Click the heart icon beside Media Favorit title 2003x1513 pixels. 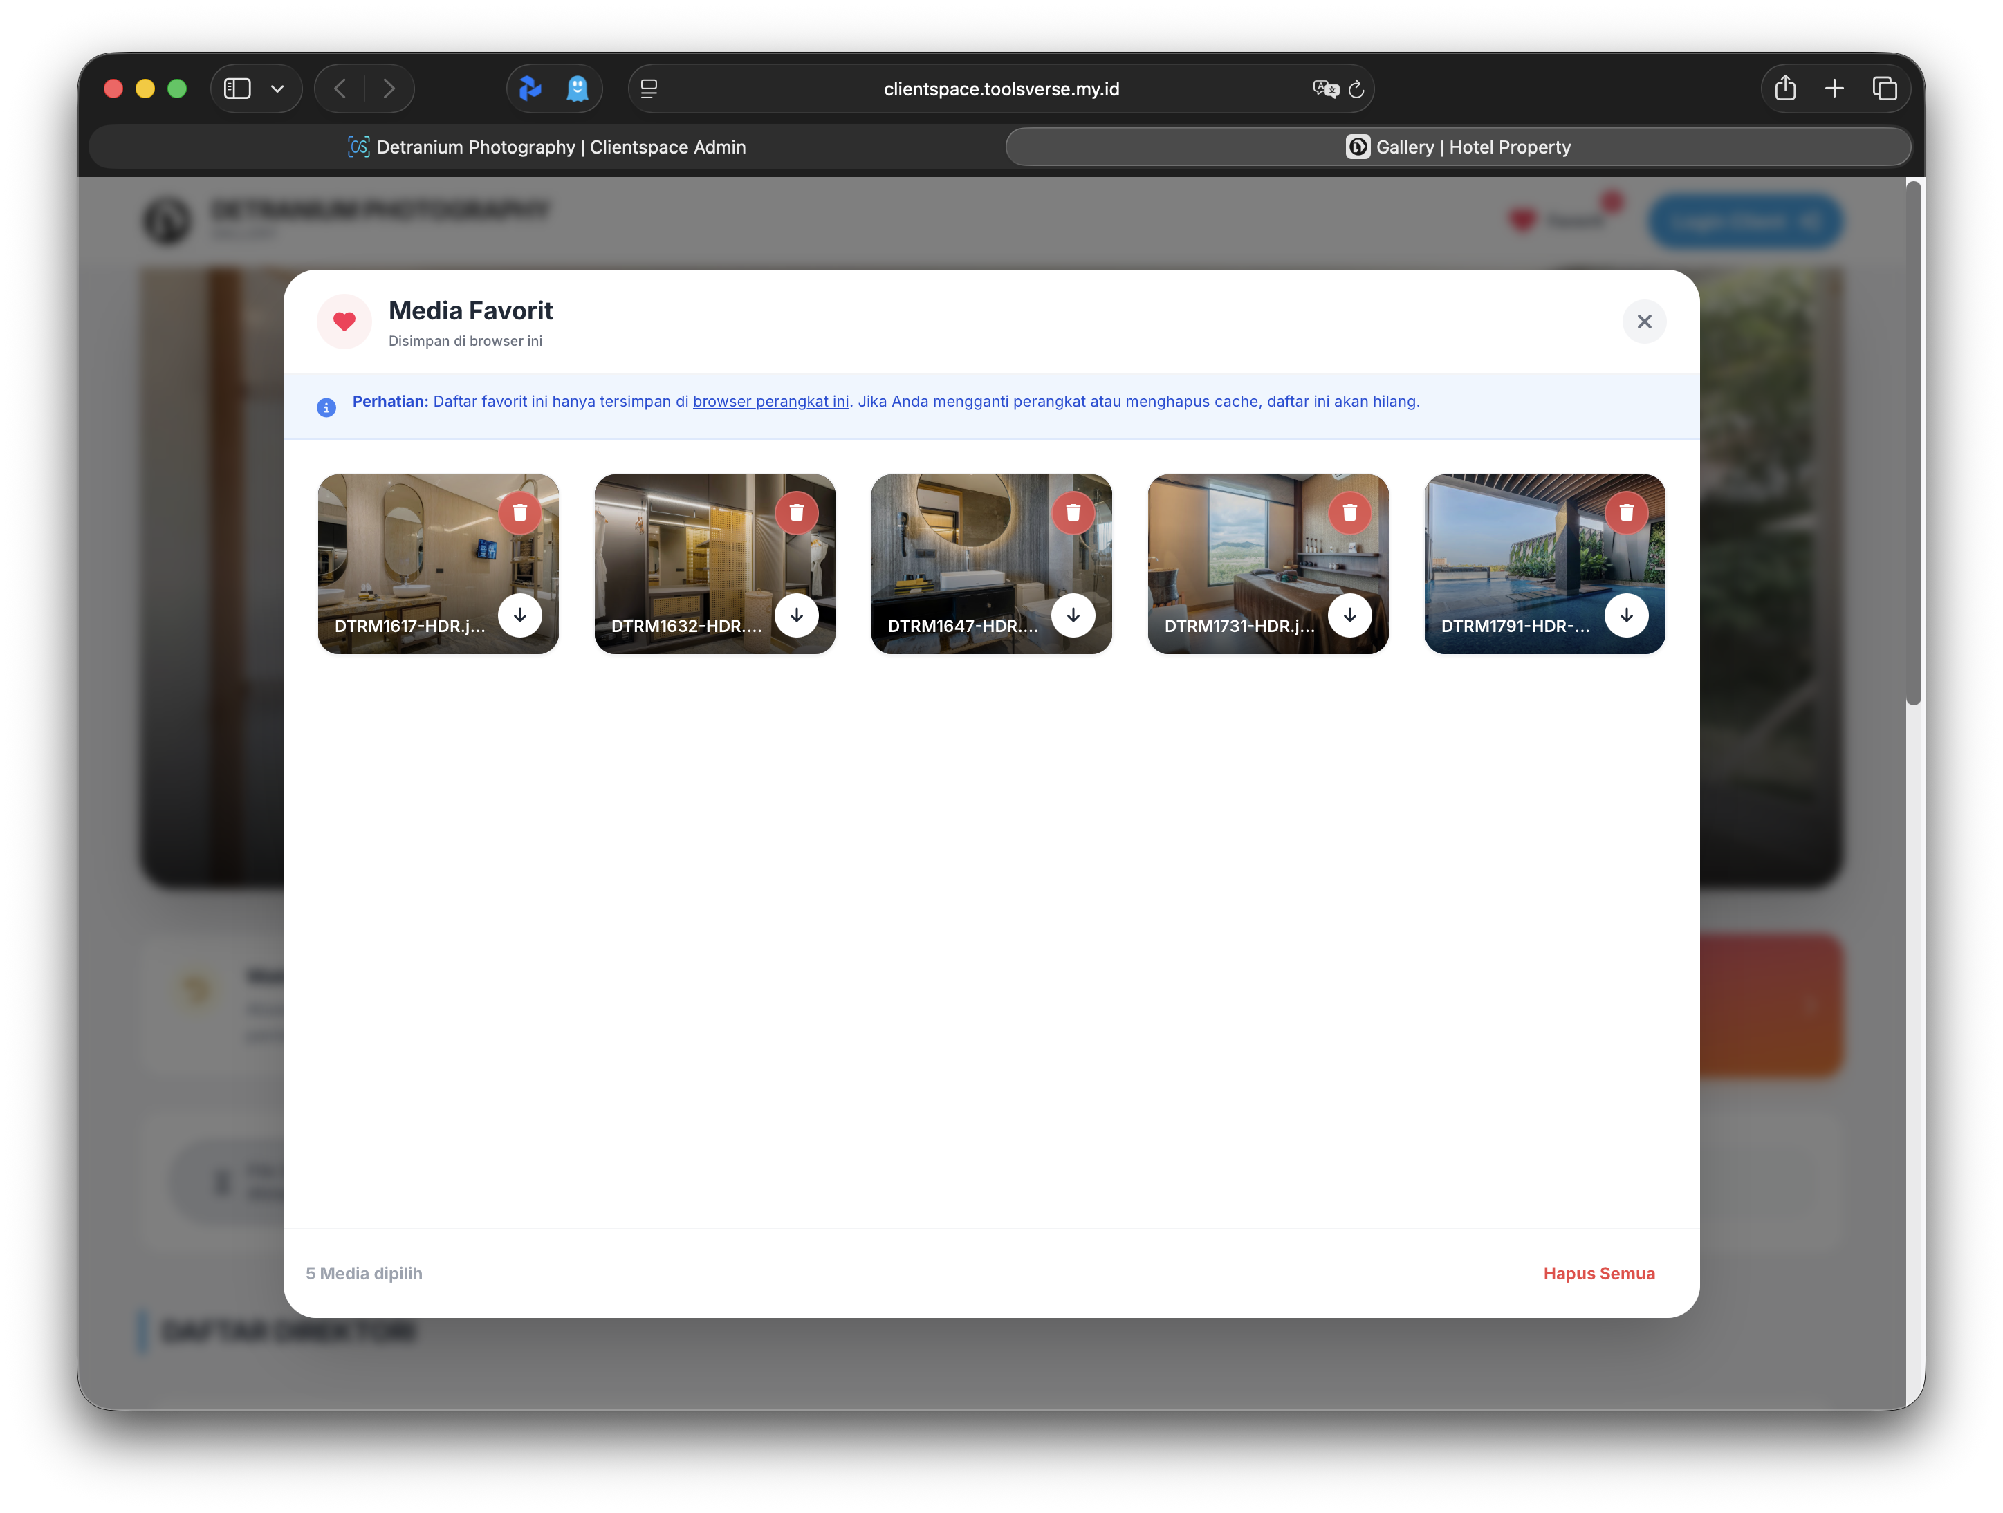click(344, 322)
